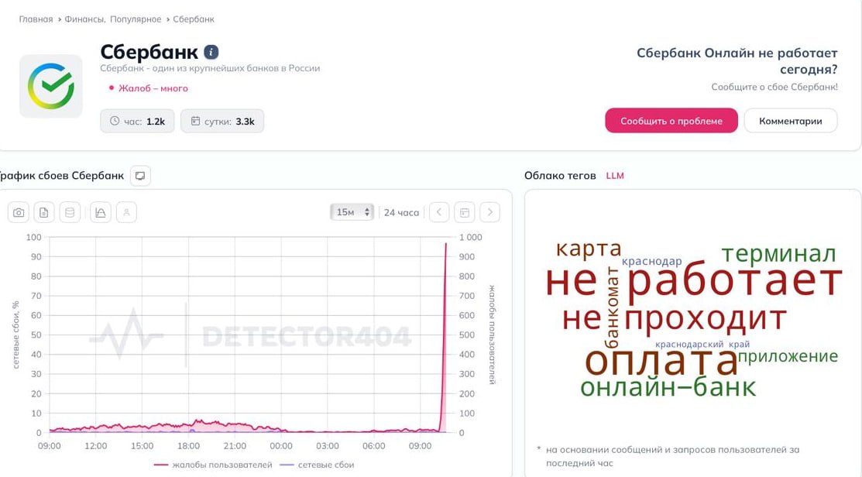Screen dimensions: 862x477
Task: Select the сутки 3.3k stat chip
Action: coord(222,121)
